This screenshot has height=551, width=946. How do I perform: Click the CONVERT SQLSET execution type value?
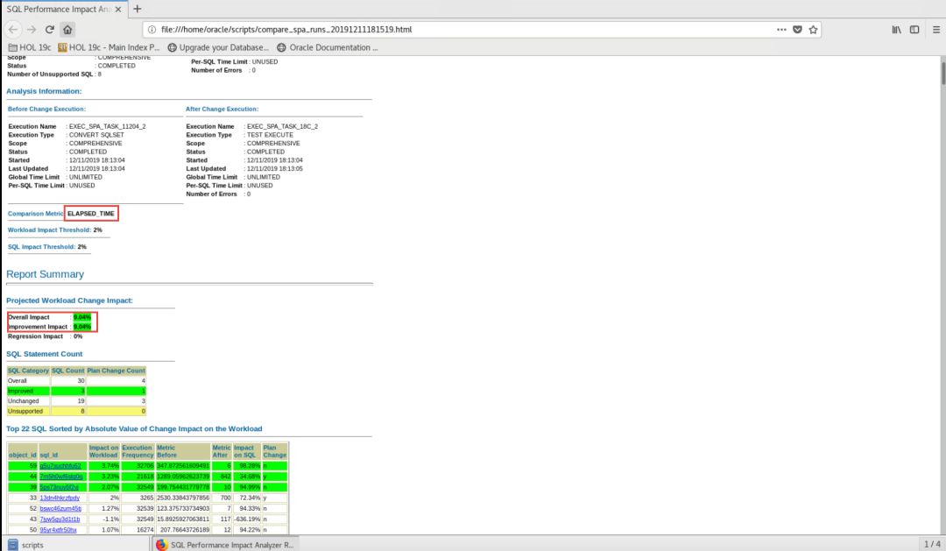[96, 135]
